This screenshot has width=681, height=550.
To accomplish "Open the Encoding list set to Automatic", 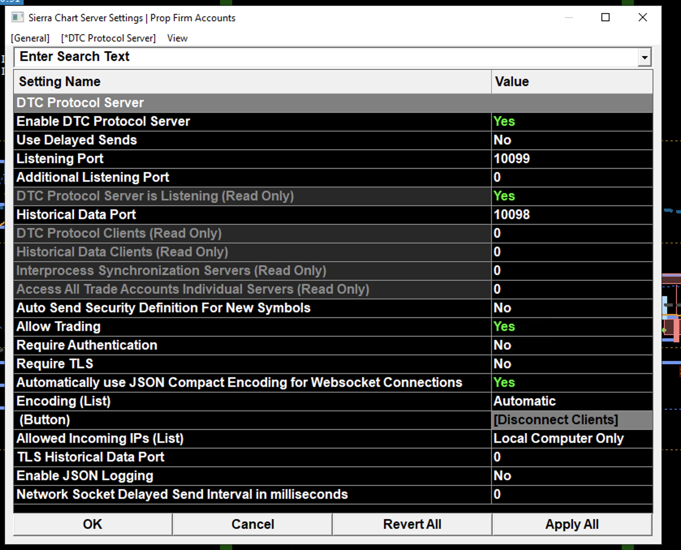I will 572,401.
